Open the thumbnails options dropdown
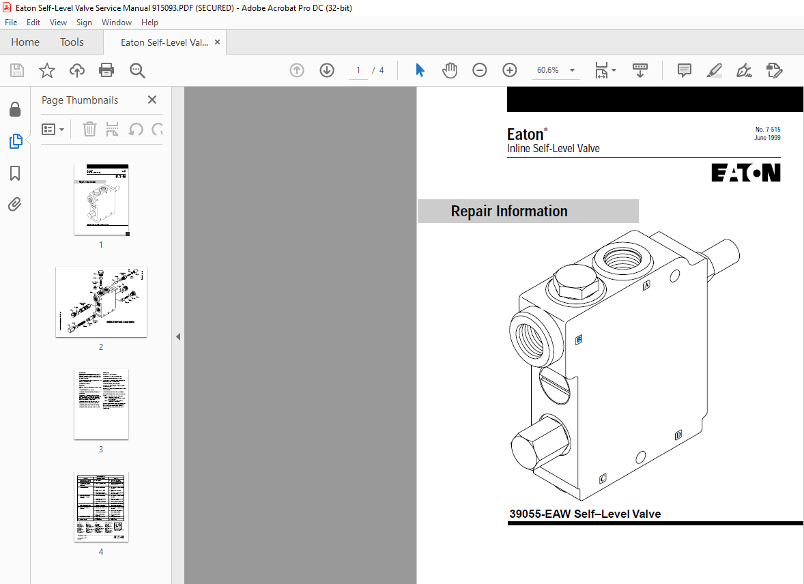 [53, 129]
